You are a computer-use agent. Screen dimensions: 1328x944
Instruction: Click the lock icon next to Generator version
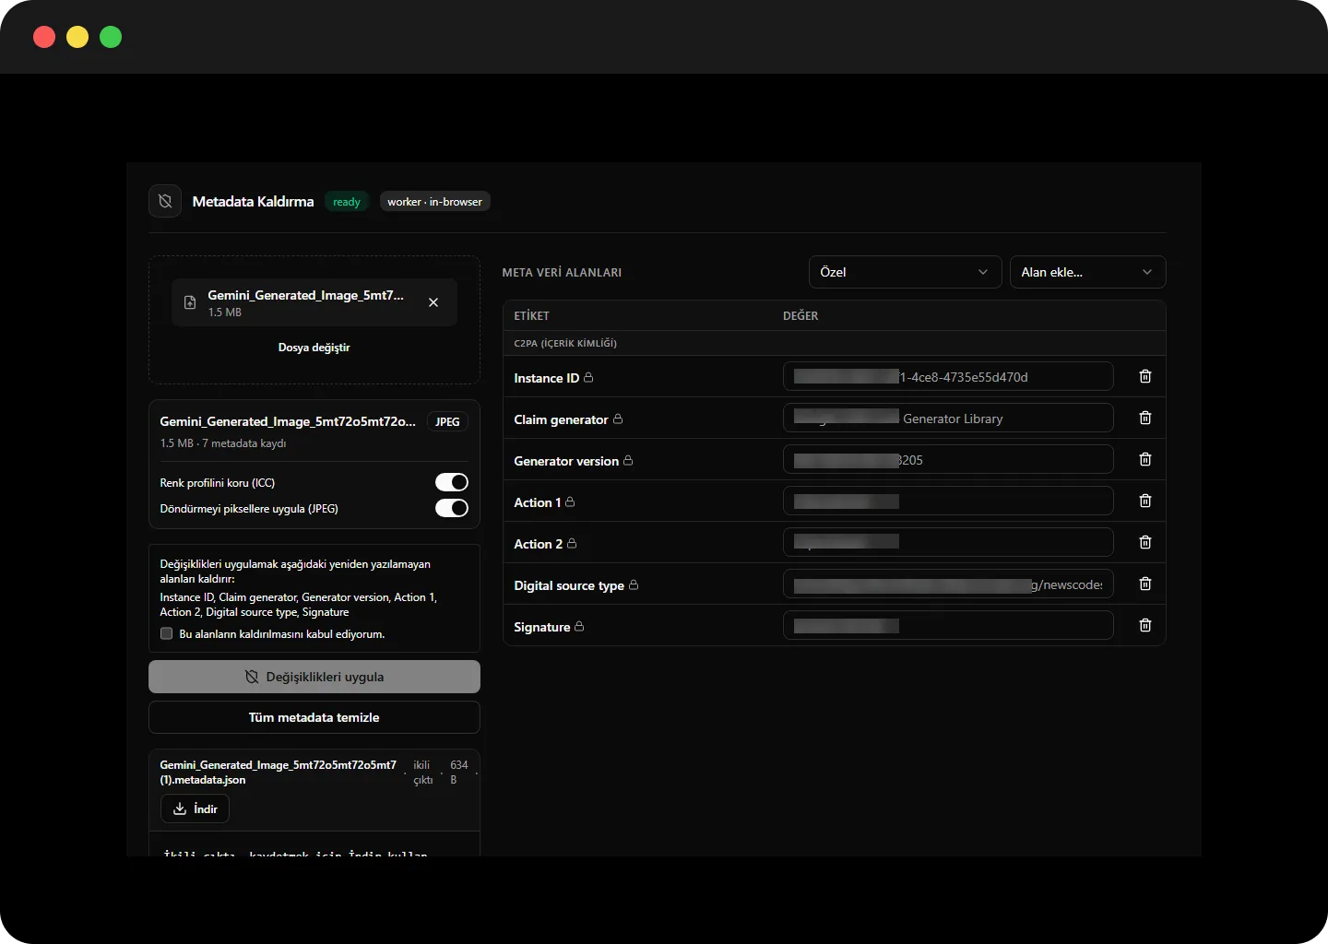(x=628, y=460)
